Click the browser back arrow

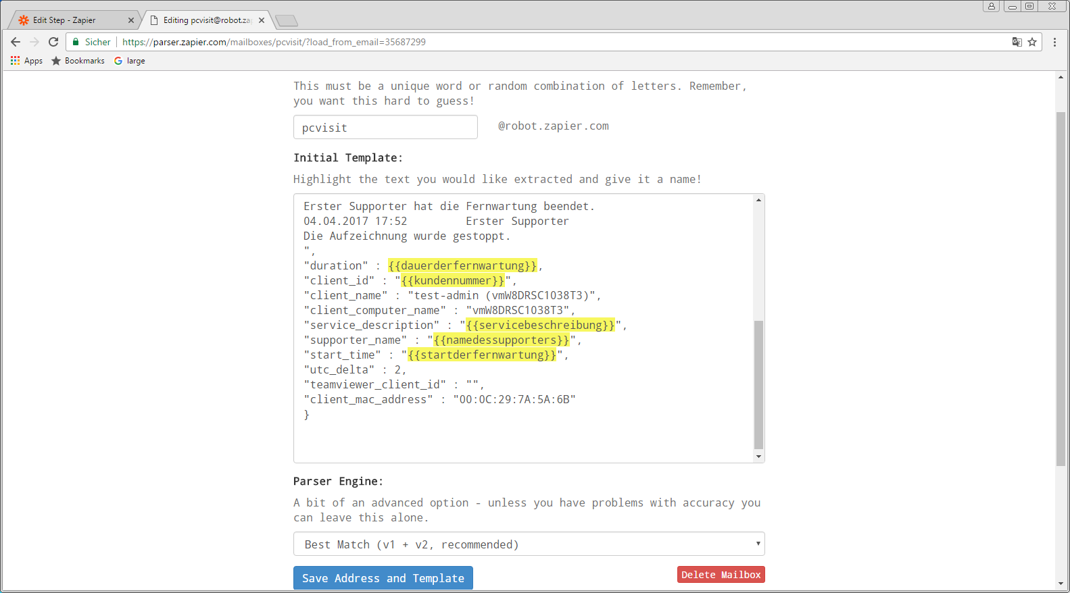(16, 42)
